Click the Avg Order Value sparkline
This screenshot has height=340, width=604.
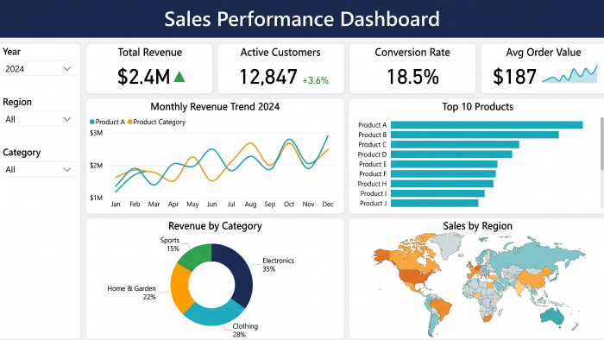[569, 74]
